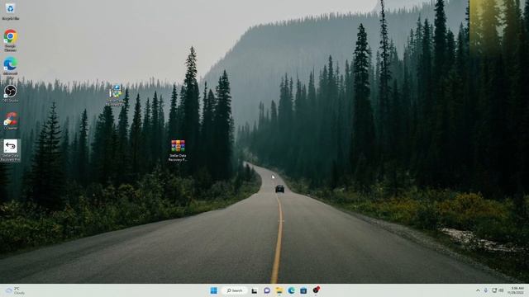Open Microsoft Store from the taskbar

[303, 290]
